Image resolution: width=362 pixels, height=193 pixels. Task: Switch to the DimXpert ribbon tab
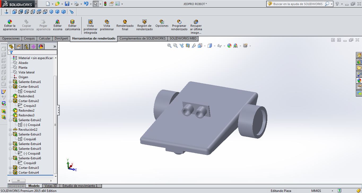click(61, 38)
